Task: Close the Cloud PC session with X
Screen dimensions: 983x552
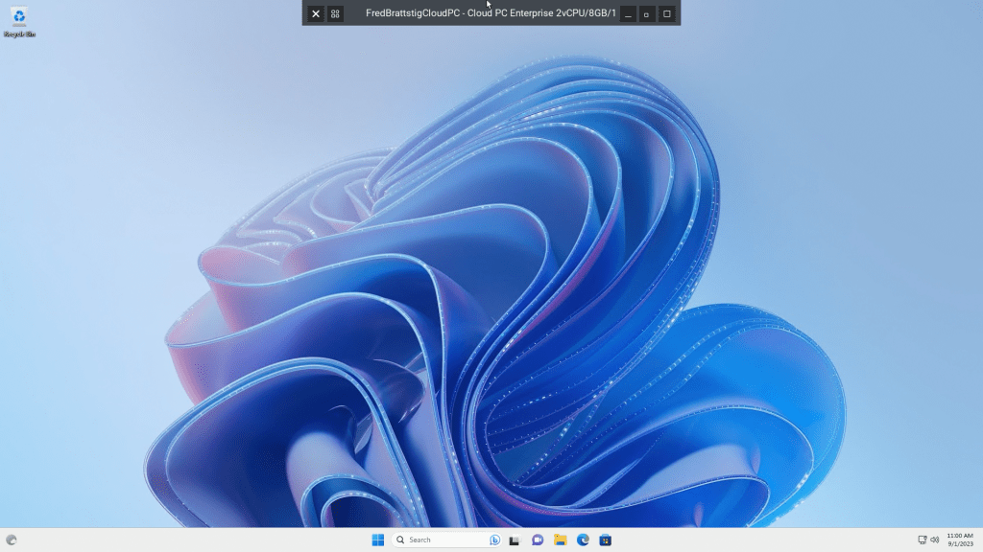Action: 316,13
